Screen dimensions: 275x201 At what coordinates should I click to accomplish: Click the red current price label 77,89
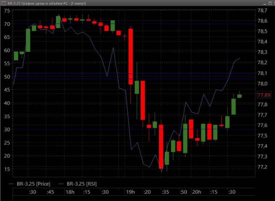pos(264,95)
